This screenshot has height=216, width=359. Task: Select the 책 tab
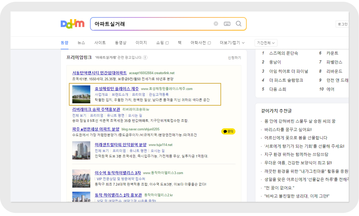click(180, 43)
